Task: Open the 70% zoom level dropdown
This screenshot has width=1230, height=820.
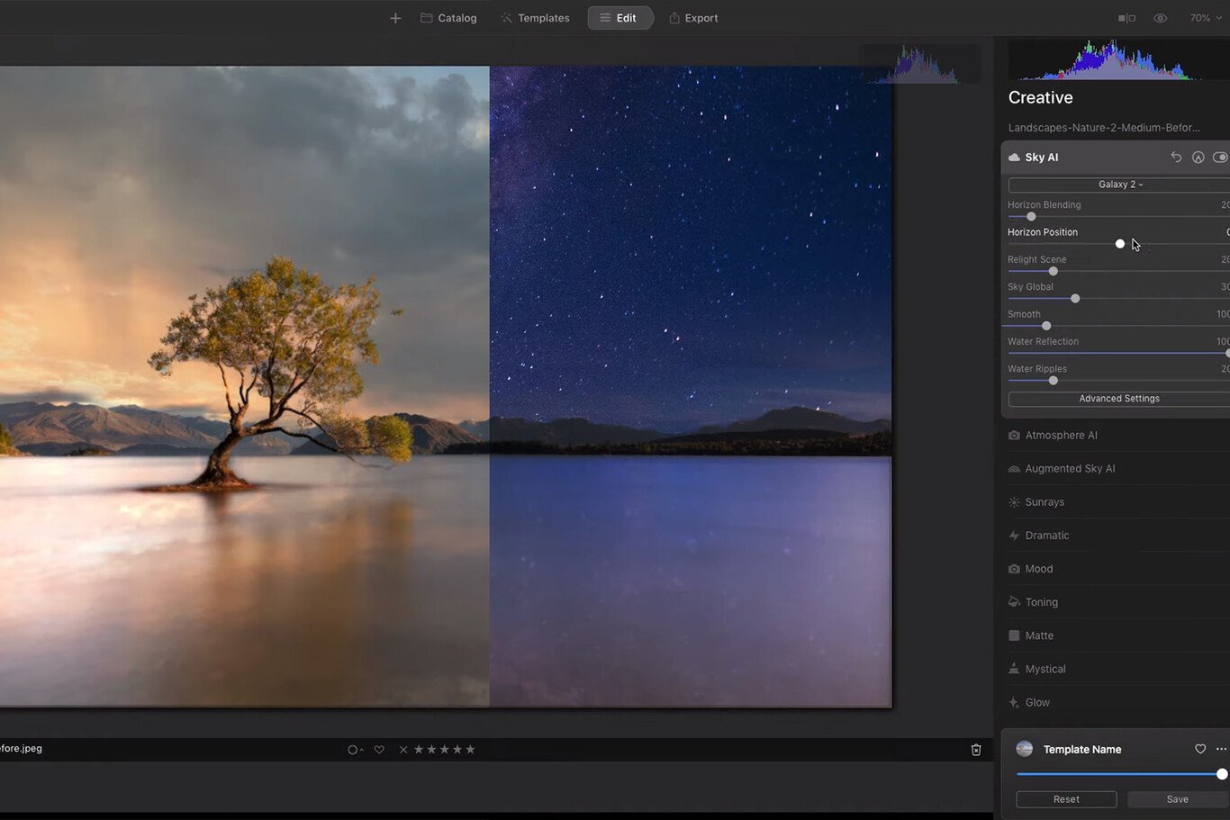Action: pyautogui.click(x=1206, y=18)
